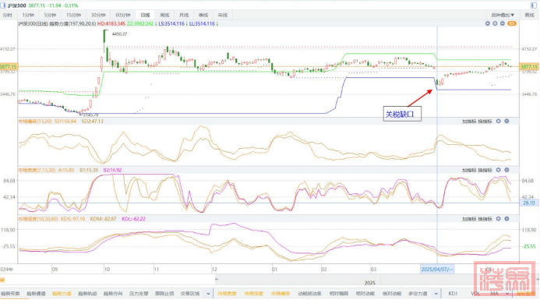Select the 60分钟 period tab

pos(123,15)
